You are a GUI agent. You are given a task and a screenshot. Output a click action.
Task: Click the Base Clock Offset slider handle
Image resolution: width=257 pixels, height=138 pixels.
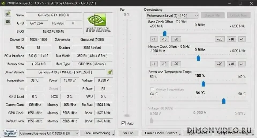tap(165, 33)
